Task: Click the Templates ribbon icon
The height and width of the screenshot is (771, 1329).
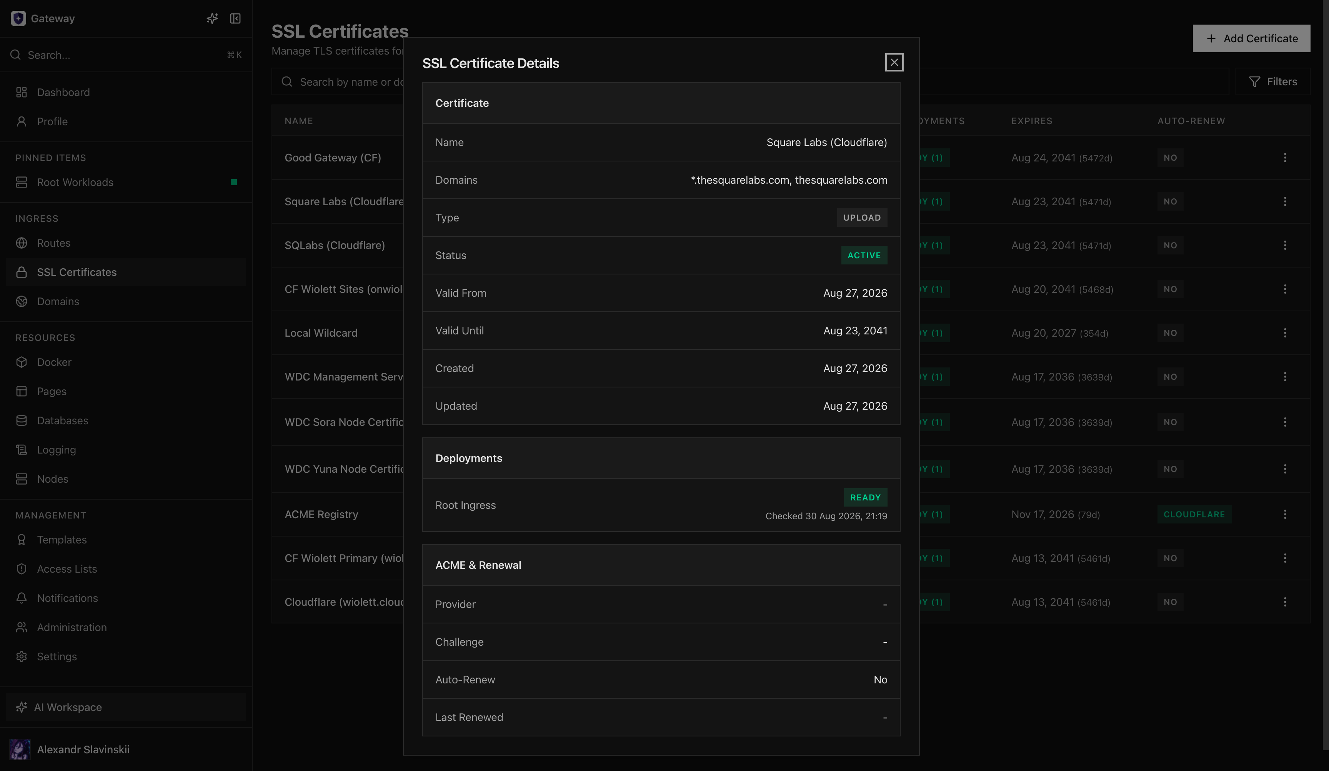Action: click(22, 540)
